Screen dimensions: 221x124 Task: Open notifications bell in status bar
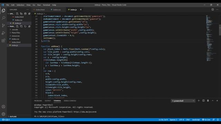(218, 120)
